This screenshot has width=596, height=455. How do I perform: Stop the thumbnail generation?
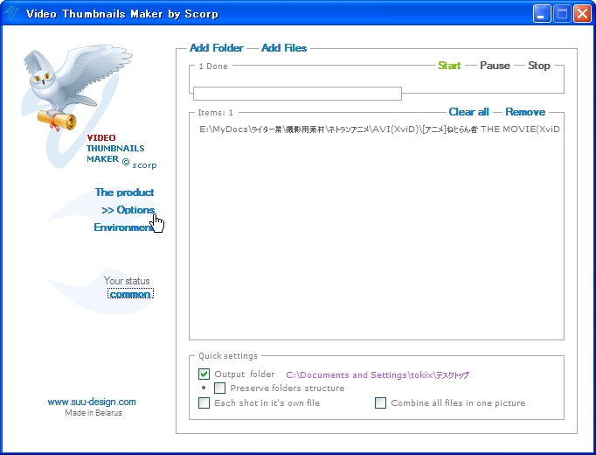[x=539, y=66]
